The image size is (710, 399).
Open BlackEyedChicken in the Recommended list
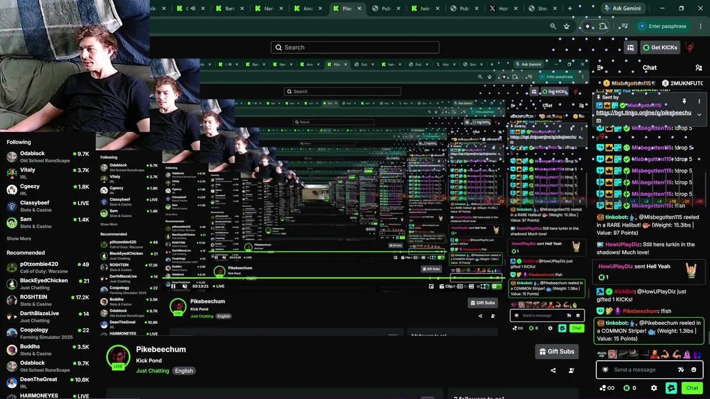click(48, 284)
